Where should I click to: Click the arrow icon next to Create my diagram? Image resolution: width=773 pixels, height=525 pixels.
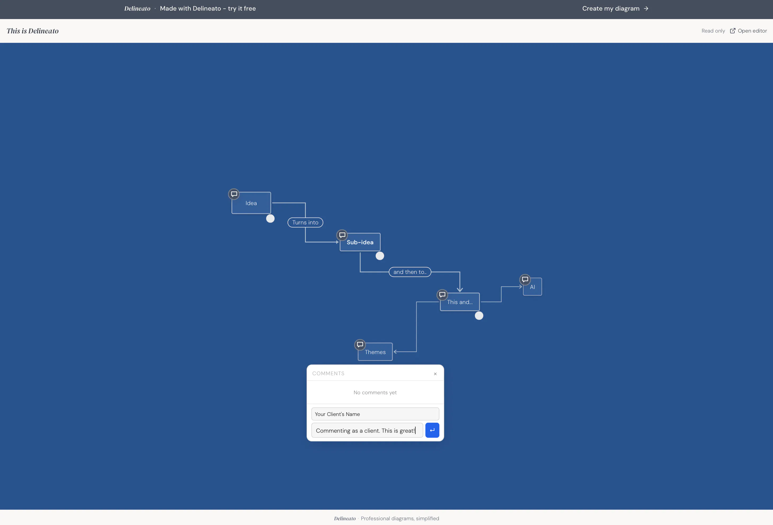pos(645,8)
